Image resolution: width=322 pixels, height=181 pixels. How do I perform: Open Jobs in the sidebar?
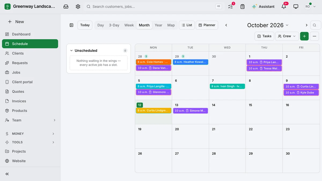(30, 72)
